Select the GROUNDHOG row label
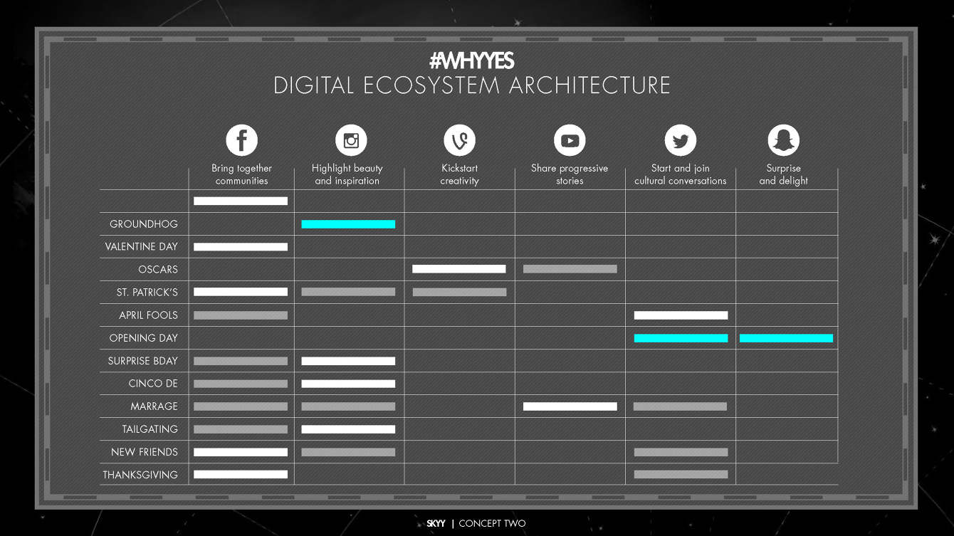Viewport: 954px width, 536px height. coord(143,224)
